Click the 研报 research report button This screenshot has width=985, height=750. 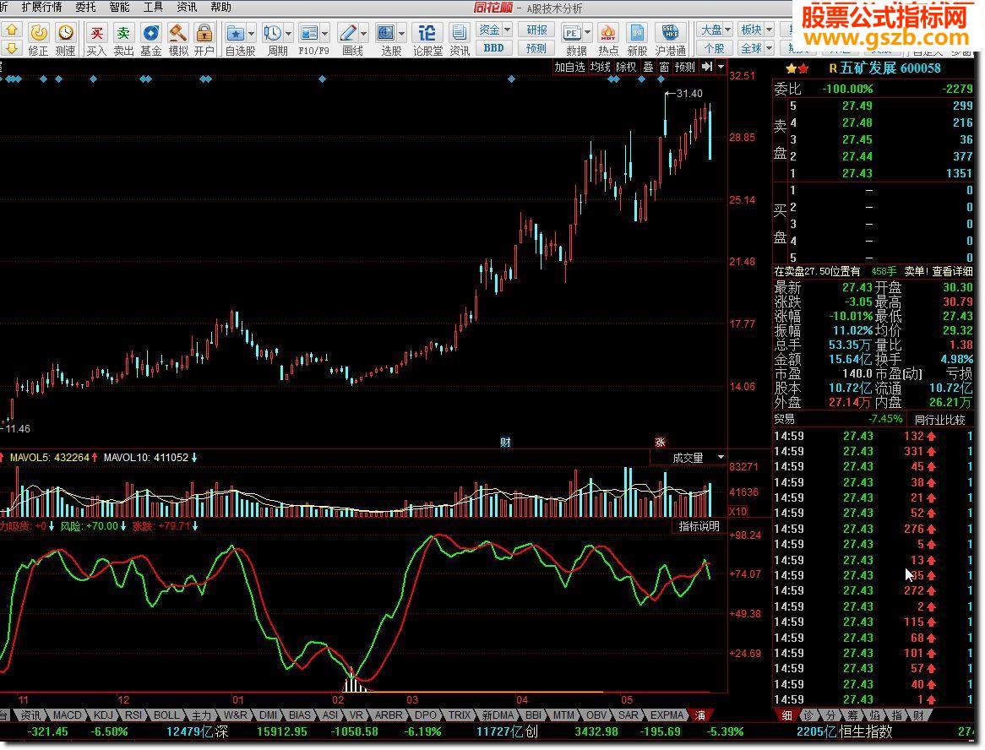pyautogui.click(x=536, y=30)
